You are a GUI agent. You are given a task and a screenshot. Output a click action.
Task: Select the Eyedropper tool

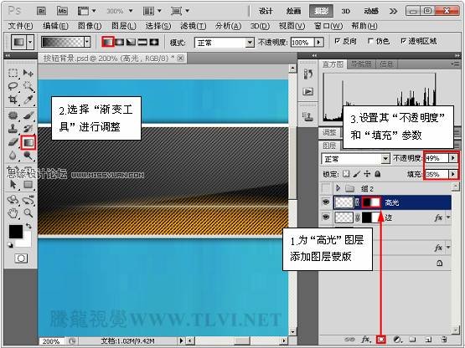(28, 100)
